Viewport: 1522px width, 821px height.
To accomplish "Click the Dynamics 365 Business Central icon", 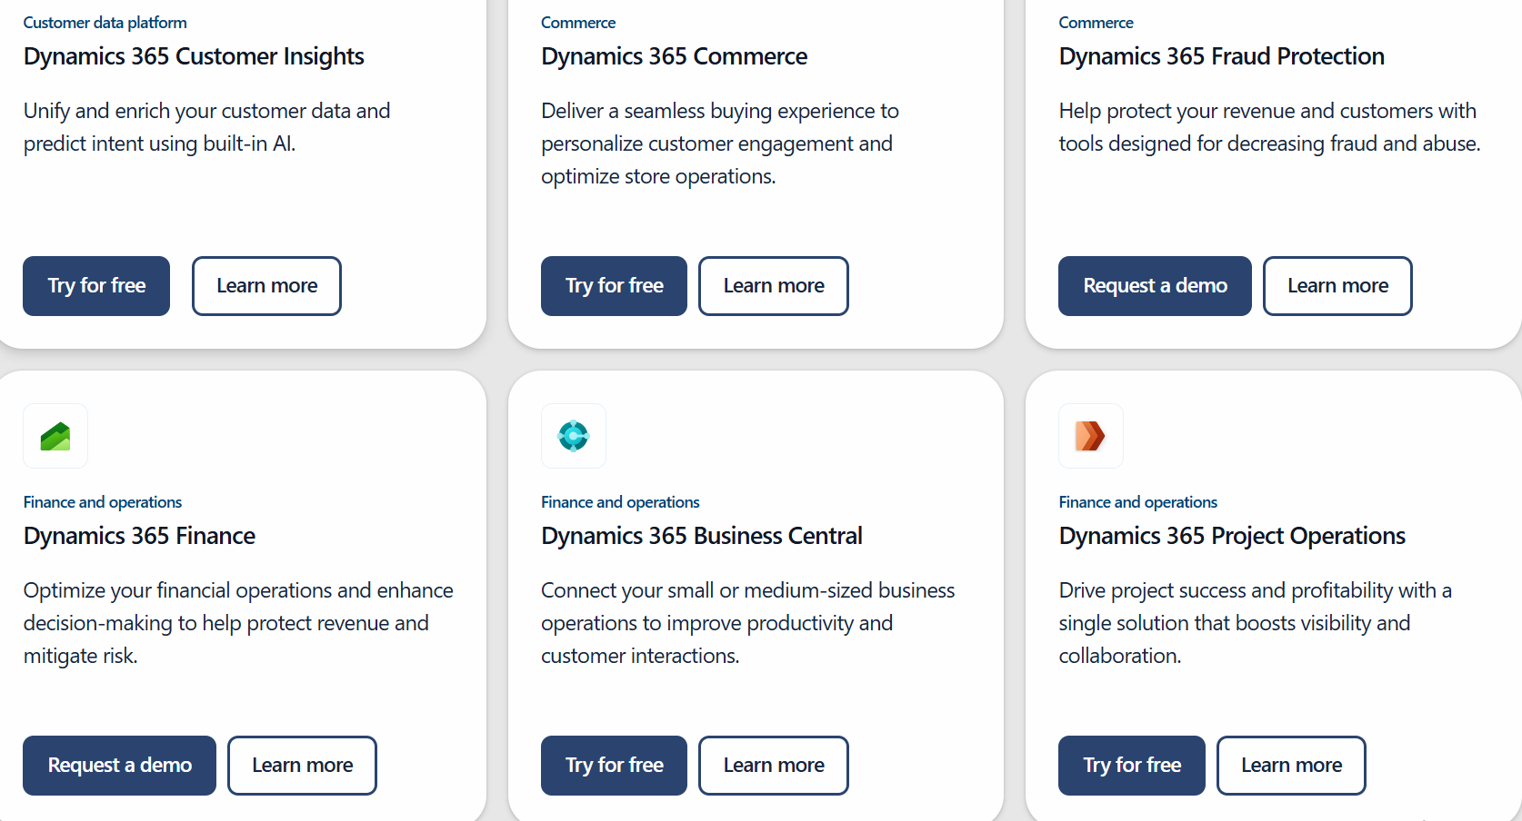I will (x=574, y=436).
